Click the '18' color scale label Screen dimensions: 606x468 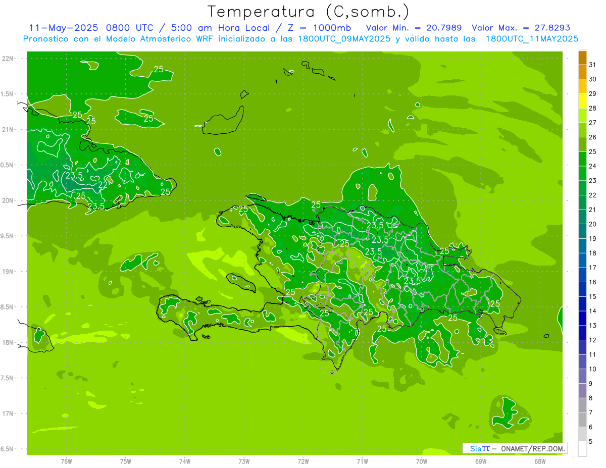pyautogui.click(x=593, y=253)
